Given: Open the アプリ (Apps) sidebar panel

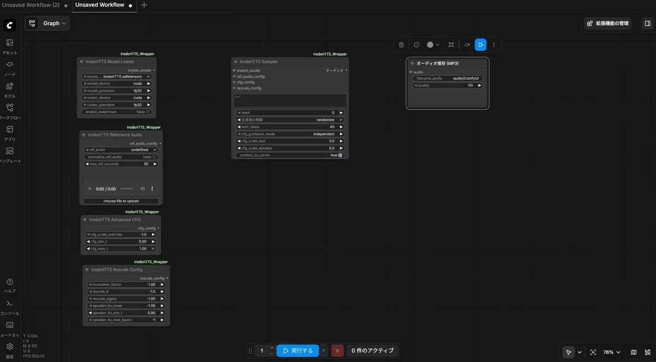Looking at the screenshot, I should pyautogui.click(x=10, y=133).
